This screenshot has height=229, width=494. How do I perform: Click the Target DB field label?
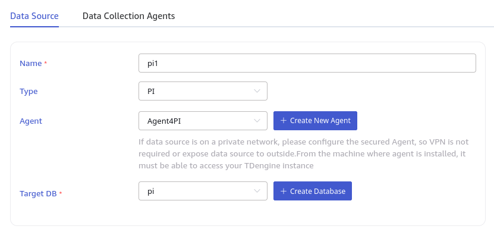38,193
